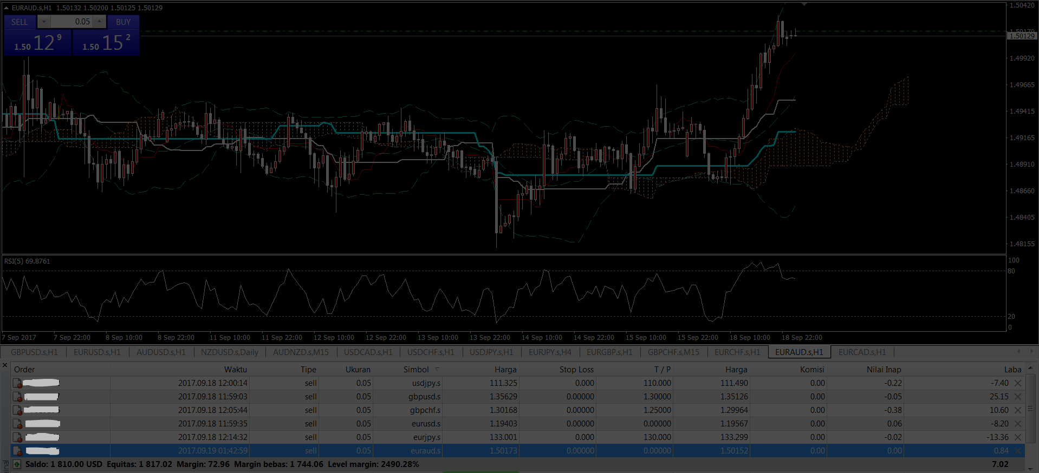
Task: Close the eurusd.s position with X
Action: click(1018, 424)
